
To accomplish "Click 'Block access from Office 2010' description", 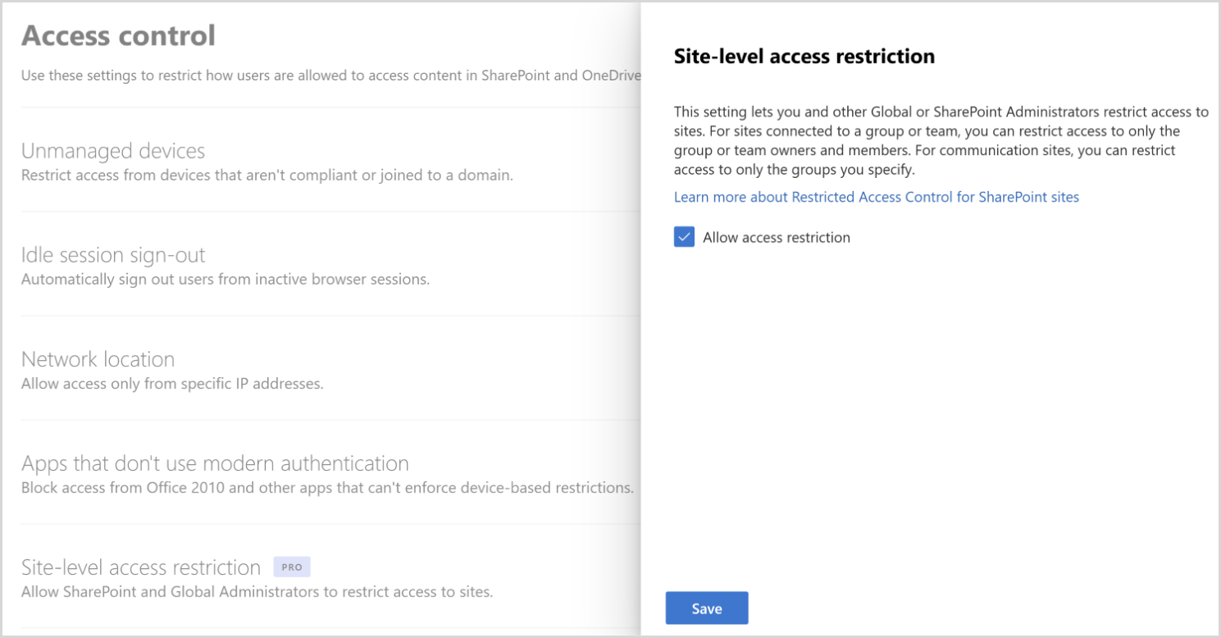I will [328, 487].
